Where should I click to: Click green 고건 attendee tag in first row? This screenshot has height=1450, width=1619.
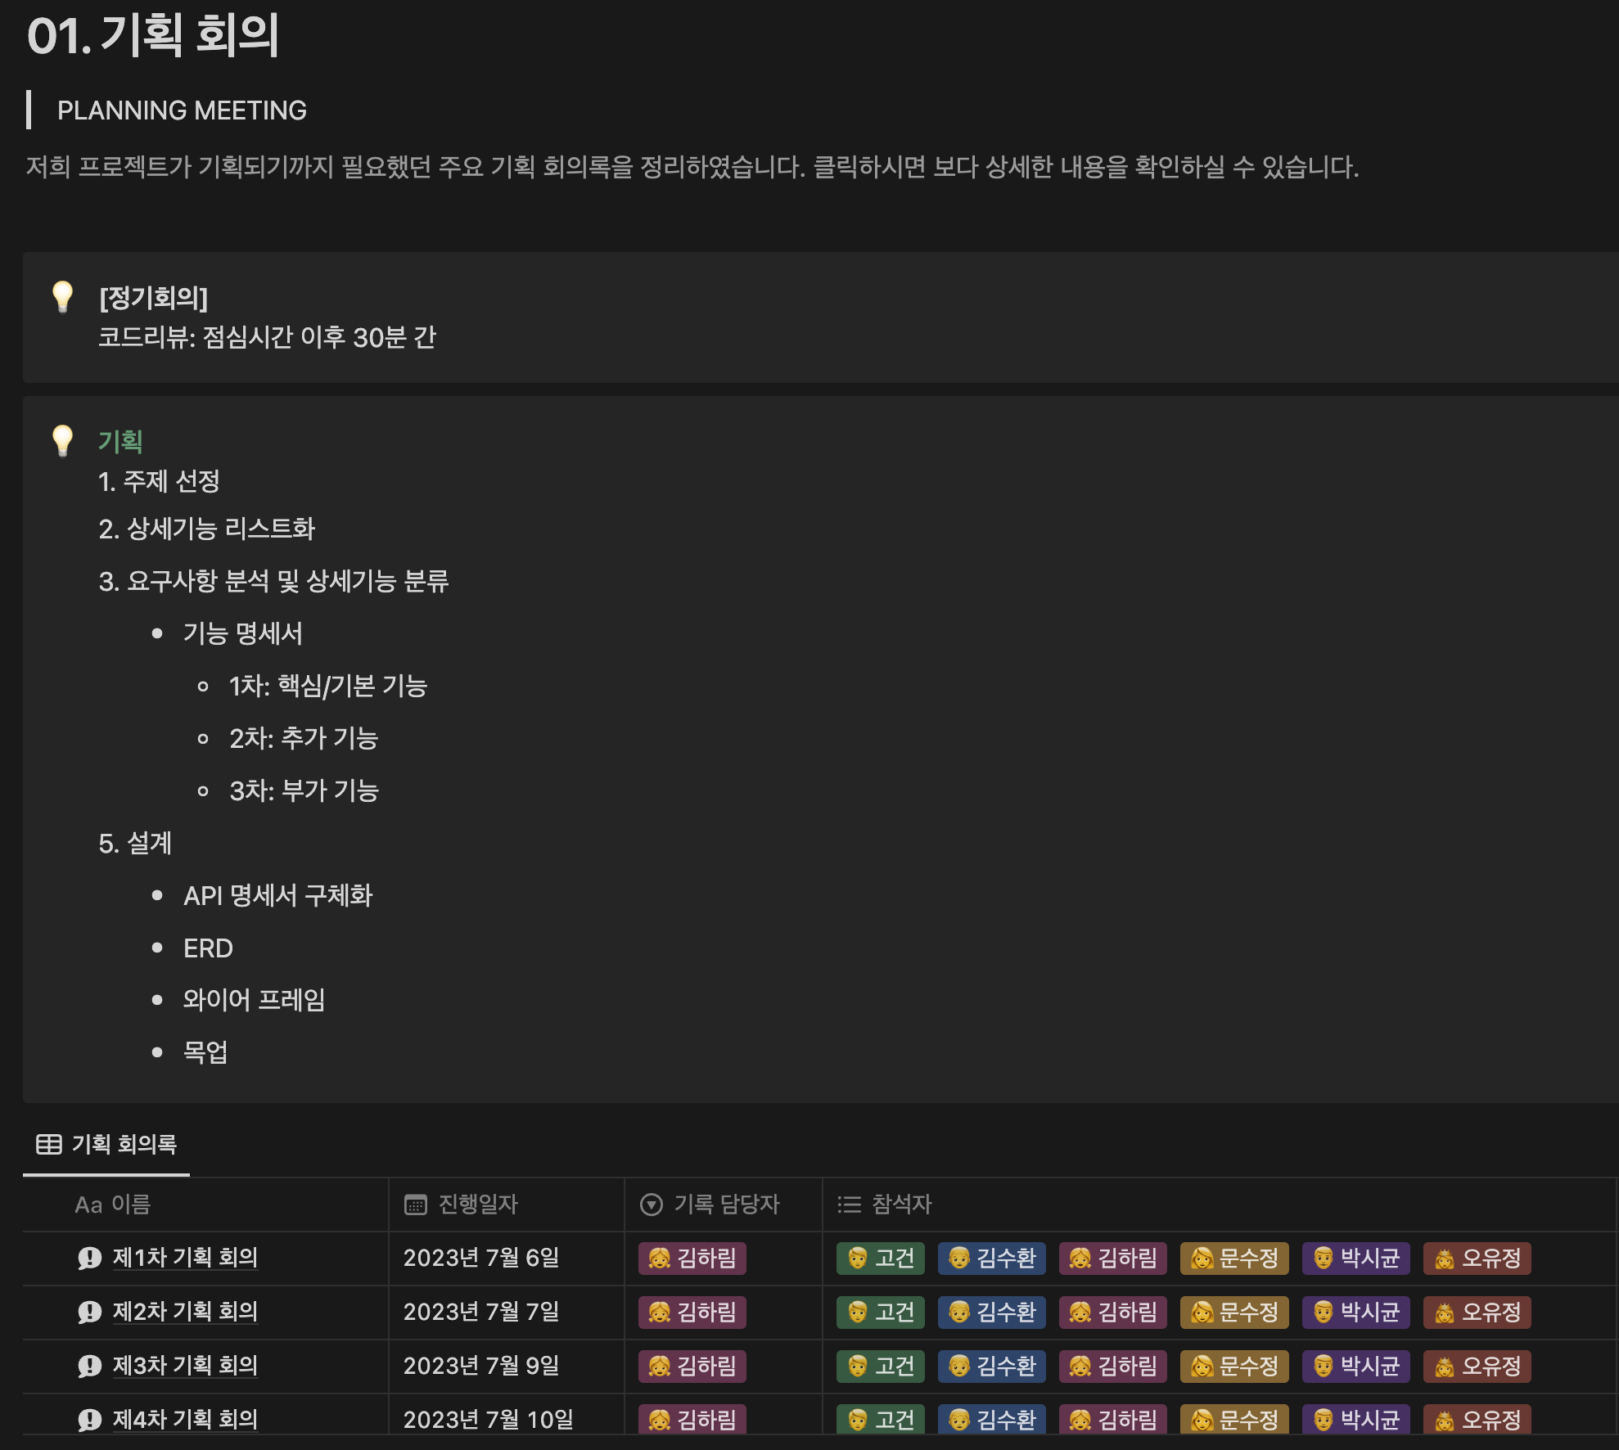(881, 1259)
